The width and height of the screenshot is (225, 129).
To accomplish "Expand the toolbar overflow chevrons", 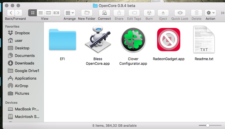I will pos(222,13).
